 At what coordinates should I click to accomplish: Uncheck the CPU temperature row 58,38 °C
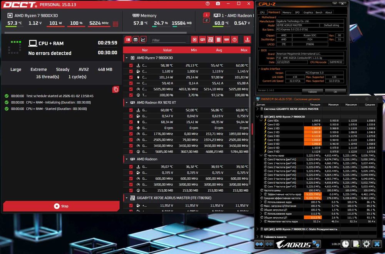coord(131,65)
